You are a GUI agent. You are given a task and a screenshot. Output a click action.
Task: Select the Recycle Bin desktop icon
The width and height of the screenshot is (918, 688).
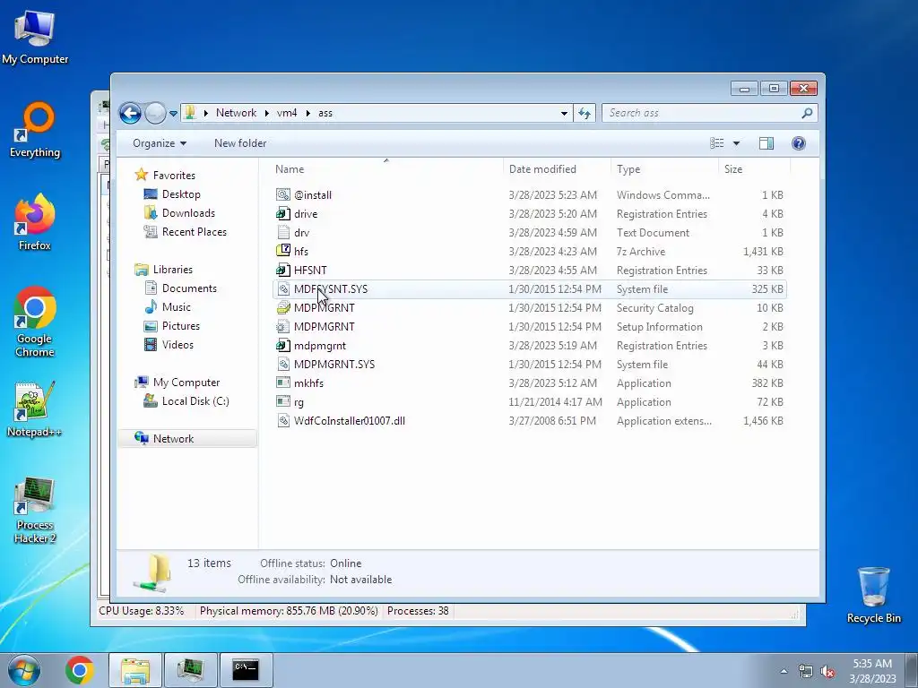pyautogui.click(x=873, y=596)
